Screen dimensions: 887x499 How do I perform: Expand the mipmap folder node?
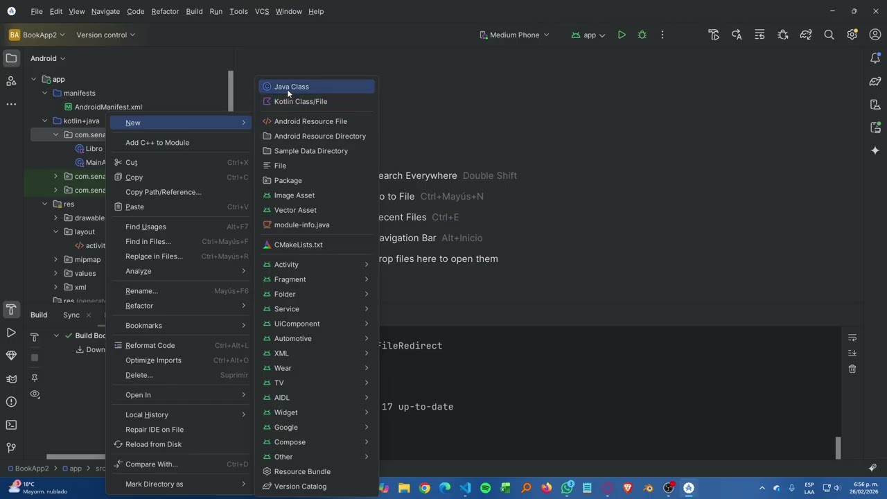tap(55, 259)
